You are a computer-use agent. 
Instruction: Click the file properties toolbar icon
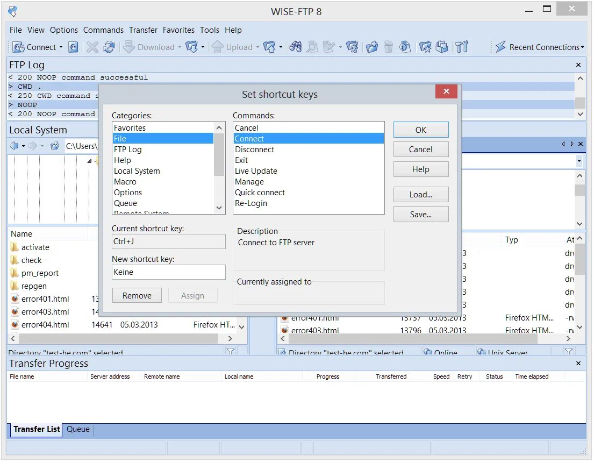(x=405, y=47)
